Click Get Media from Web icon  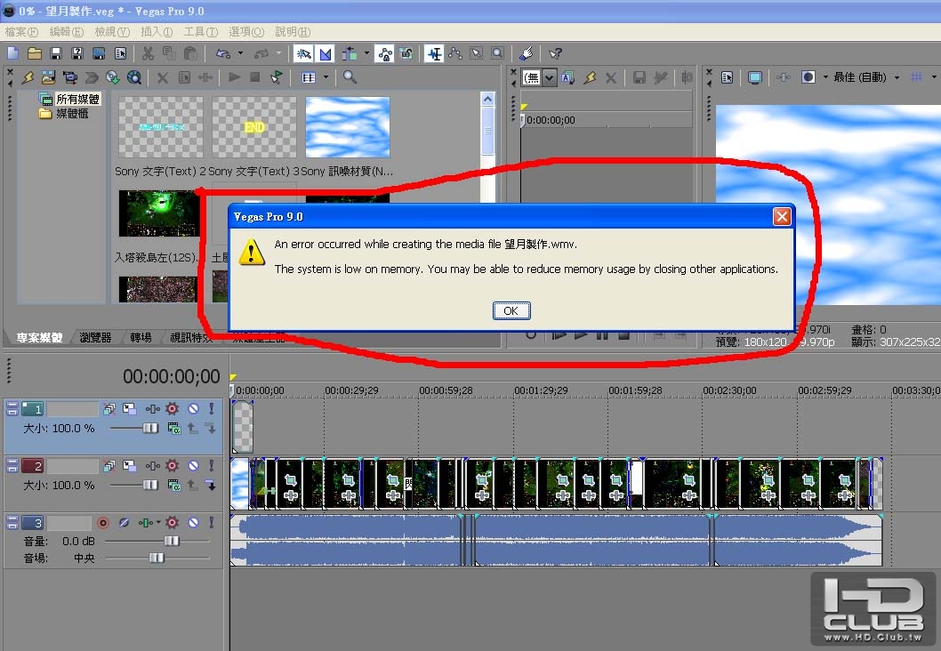tap(134, 77)
